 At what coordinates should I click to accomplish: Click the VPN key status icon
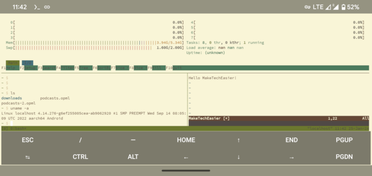(307, 7)
